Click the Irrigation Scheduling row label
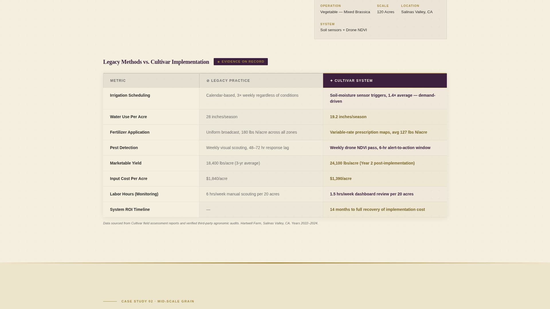Screen dimensions: 550x309 (x=130, y=95)
